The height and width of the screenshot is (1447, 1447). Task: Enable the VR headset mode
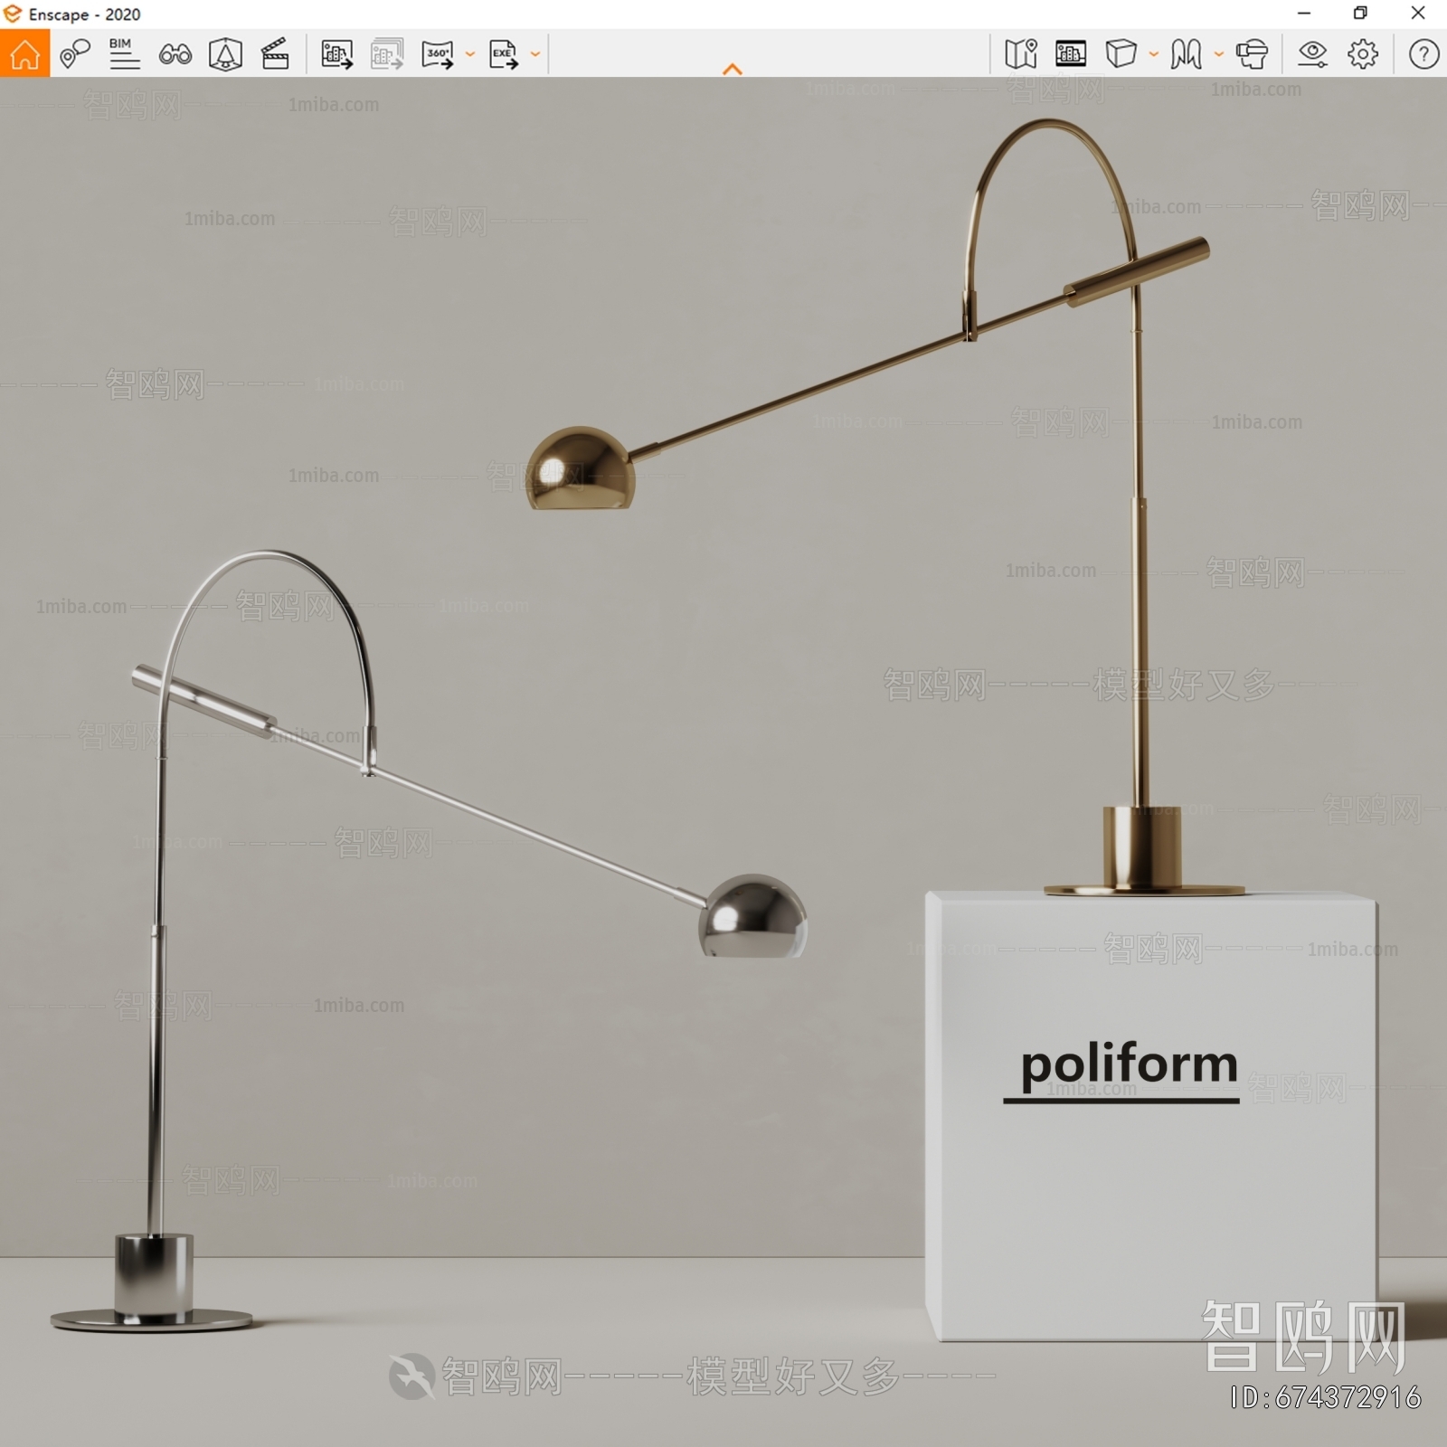pos(1252,54)
